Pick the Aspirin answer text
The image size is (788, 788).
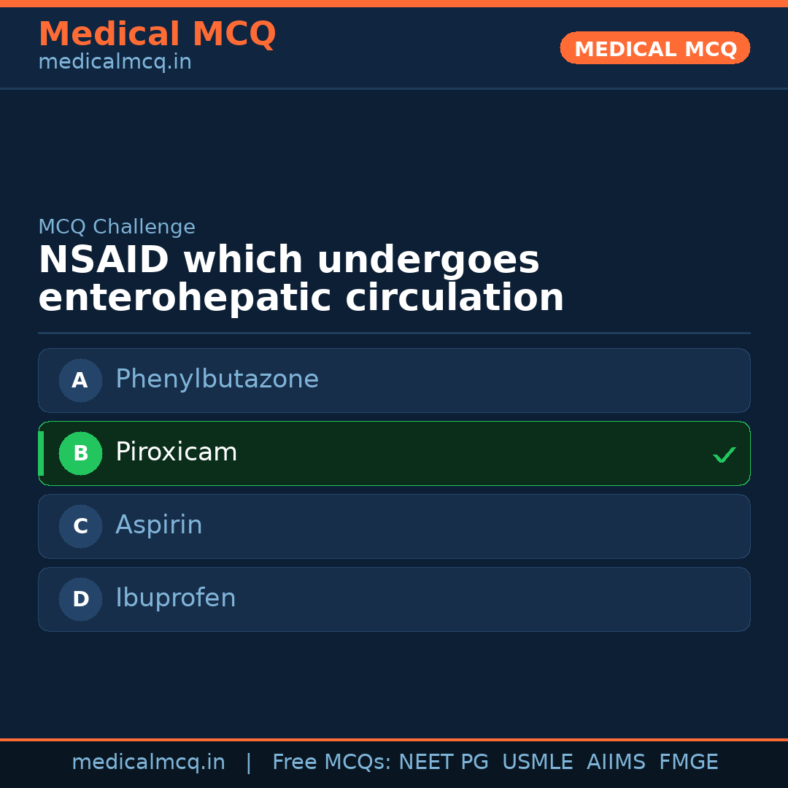(x=158, y=525)
